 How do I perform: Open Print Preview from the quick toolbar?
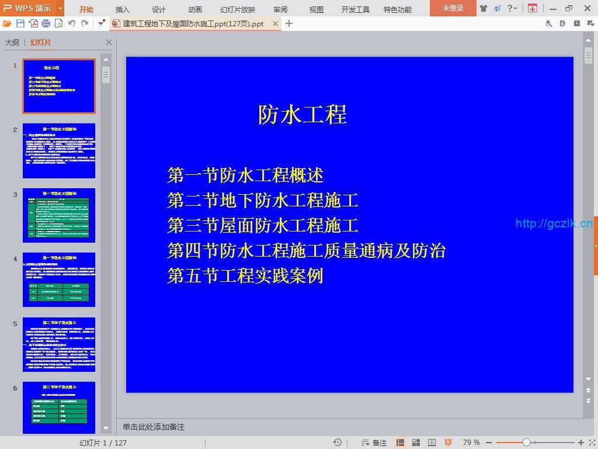coord(58,23)
